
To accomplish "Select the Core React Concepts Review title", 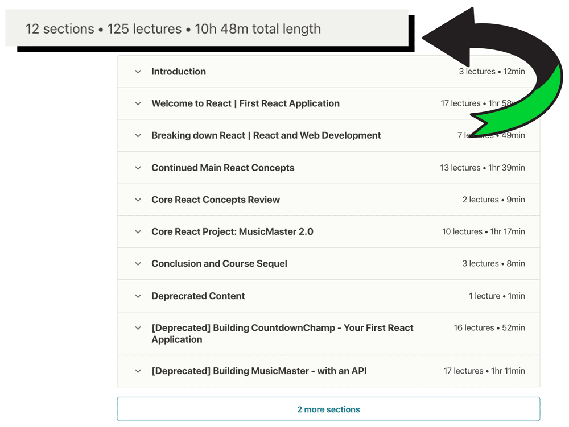I will (216, 200).
